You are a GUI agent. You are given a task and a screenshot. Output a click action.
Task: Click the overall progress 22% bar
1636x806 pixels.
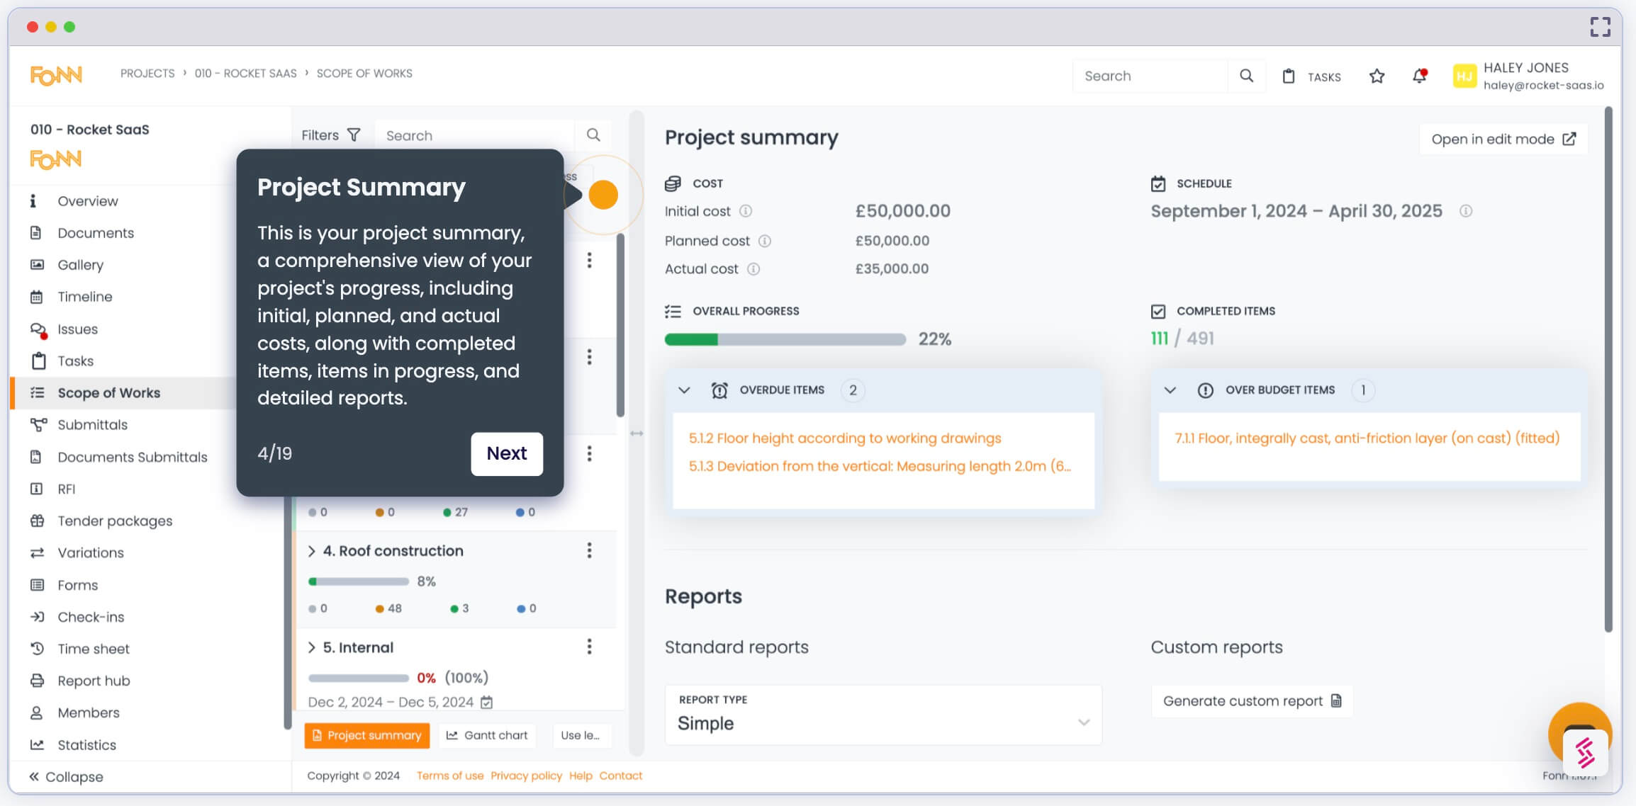(x=785, y=339)
